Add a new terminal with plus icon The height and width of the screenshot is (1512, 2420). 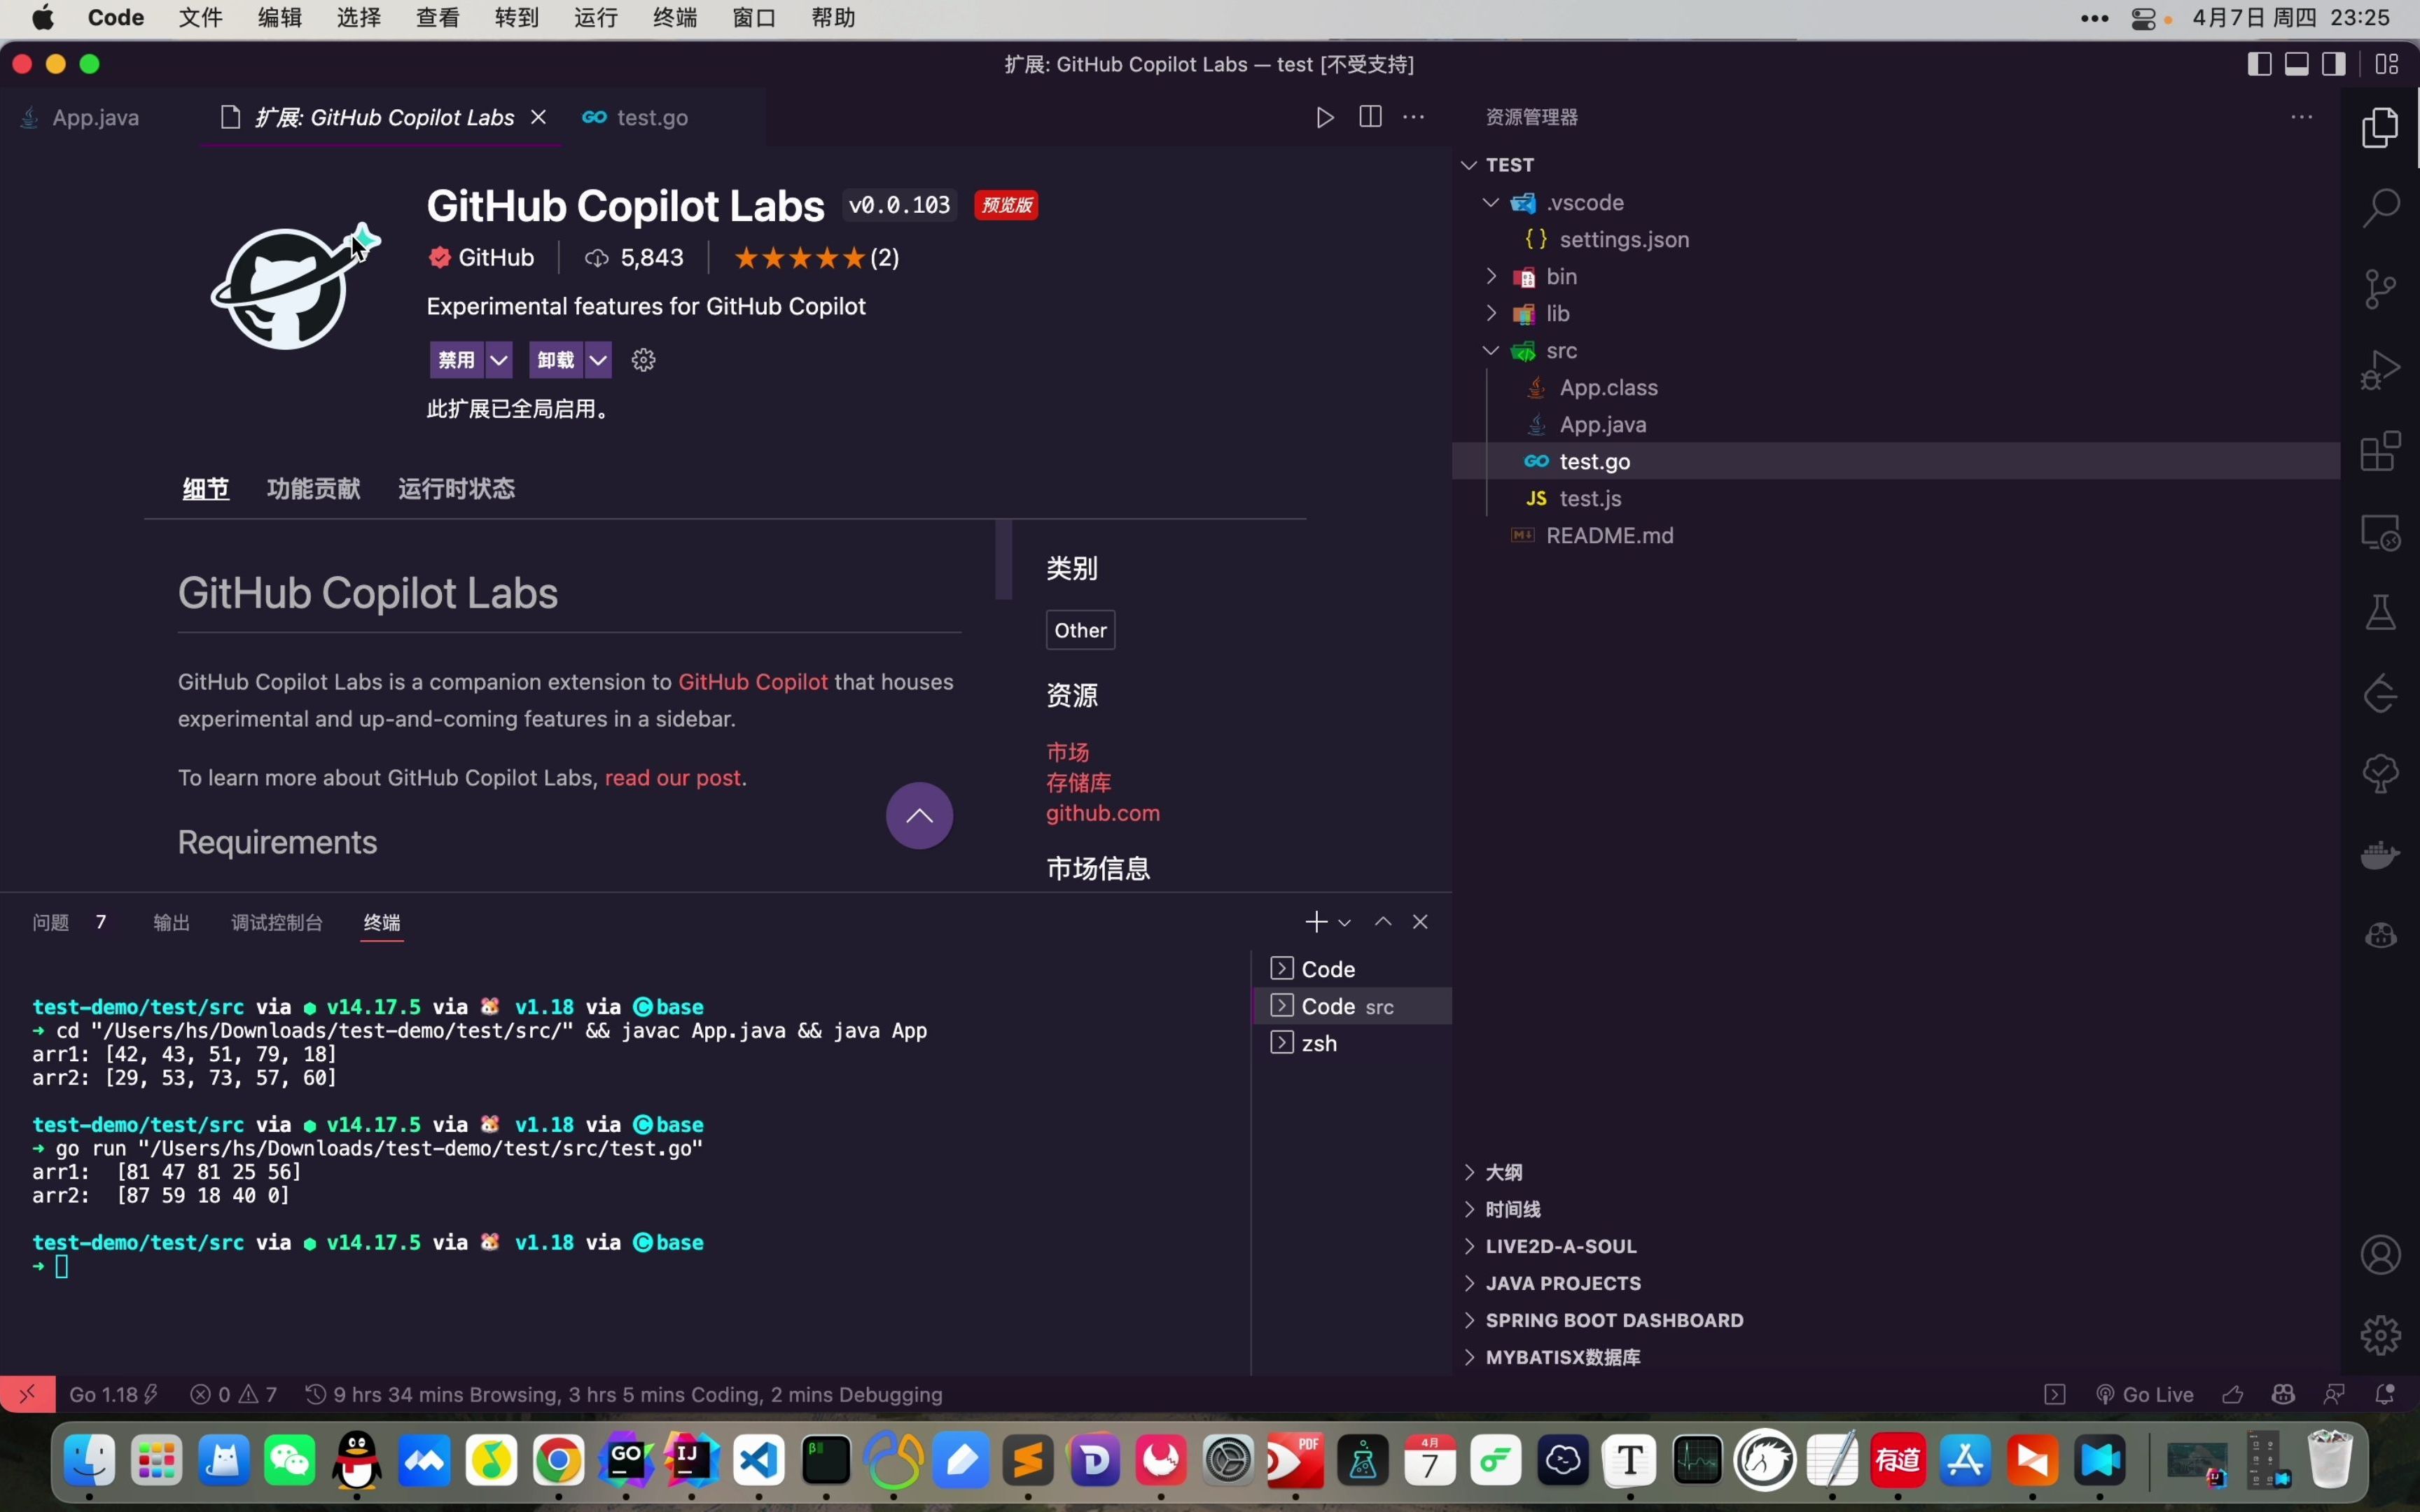pos(1316,922)
